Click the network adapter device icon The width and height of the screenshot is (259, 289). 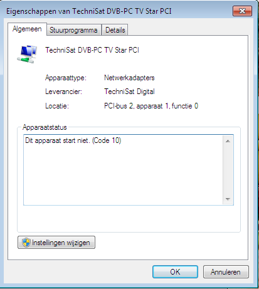(27, 54)
